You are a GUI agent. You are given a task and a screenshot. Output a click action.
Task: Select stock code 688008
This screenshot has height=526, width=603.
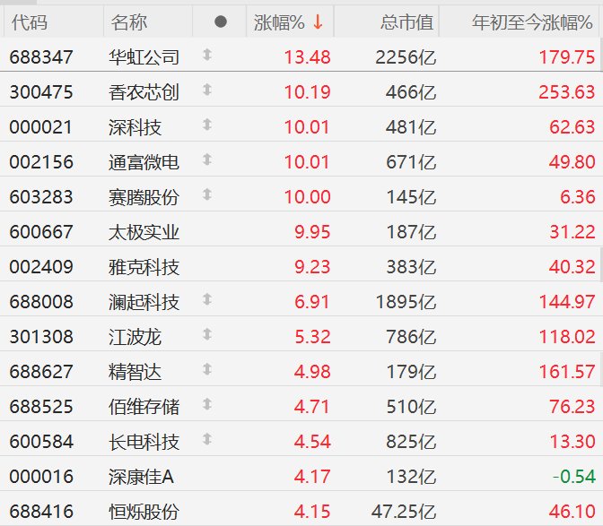tap(41, 302)
